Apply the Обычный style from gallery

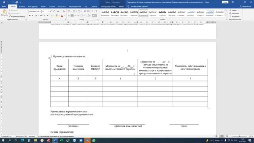click(143, 13)
